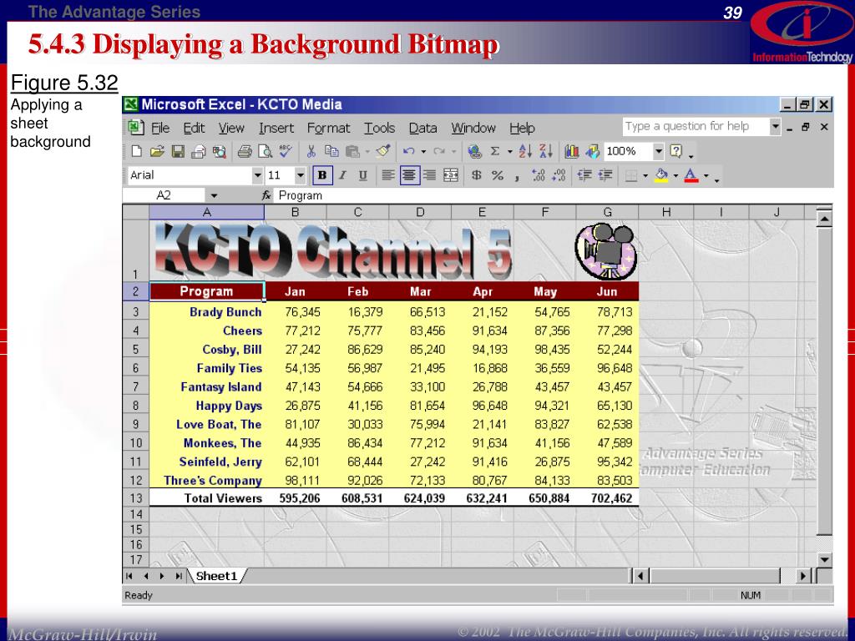Toggle Center alignment
The width and height of the screenshot is (855, 641).
pyautogui.click(x=409, y=175)
